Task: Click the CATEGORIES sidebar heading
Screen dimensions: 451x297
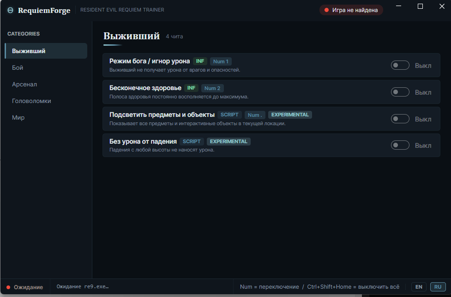Action: point(24,34)
